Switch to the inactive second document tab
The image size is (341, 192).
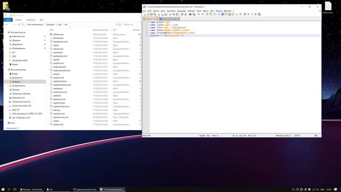point(169,19)
